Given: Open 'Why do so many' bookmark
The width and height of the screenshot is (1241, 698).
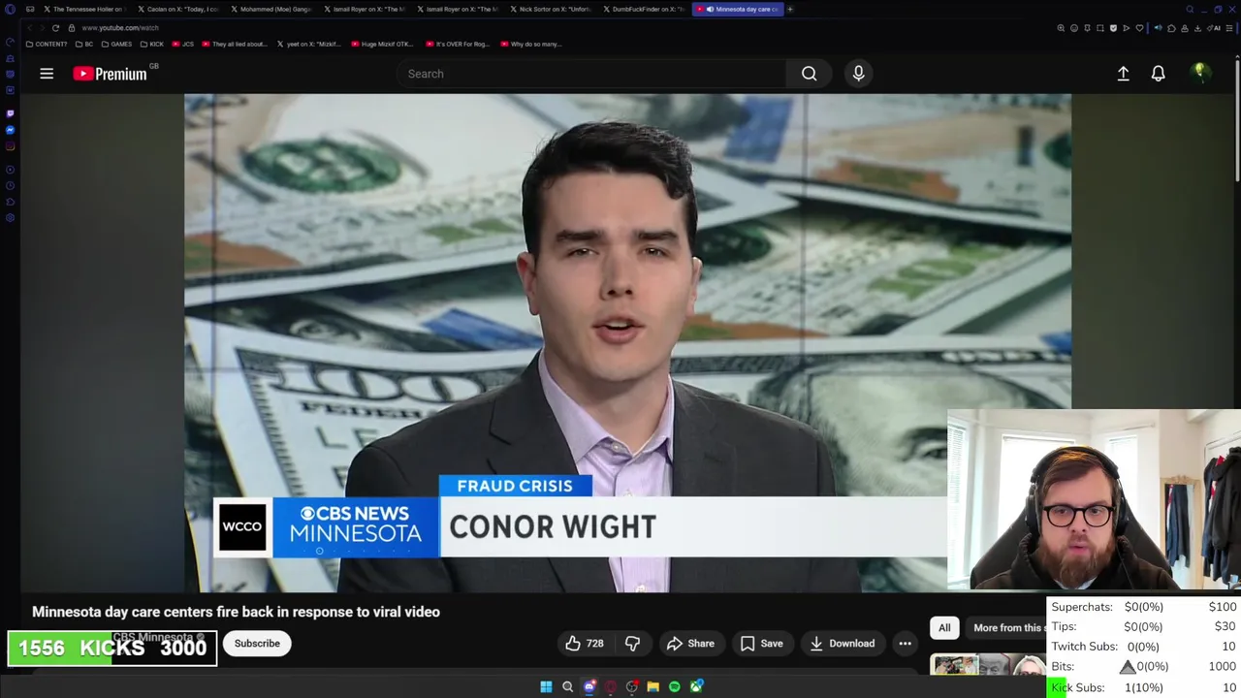Looking at the screenshot, I should (530, 44).
